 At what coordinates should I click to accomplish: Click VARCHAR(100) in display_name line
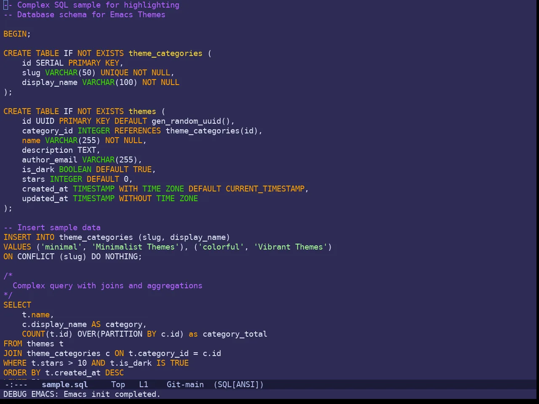point(110,82)
